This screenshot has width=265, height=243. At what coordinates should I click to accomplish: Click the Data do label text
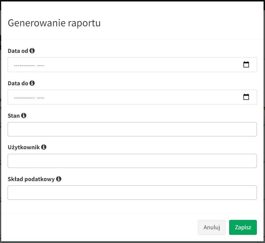coord(18,83)
